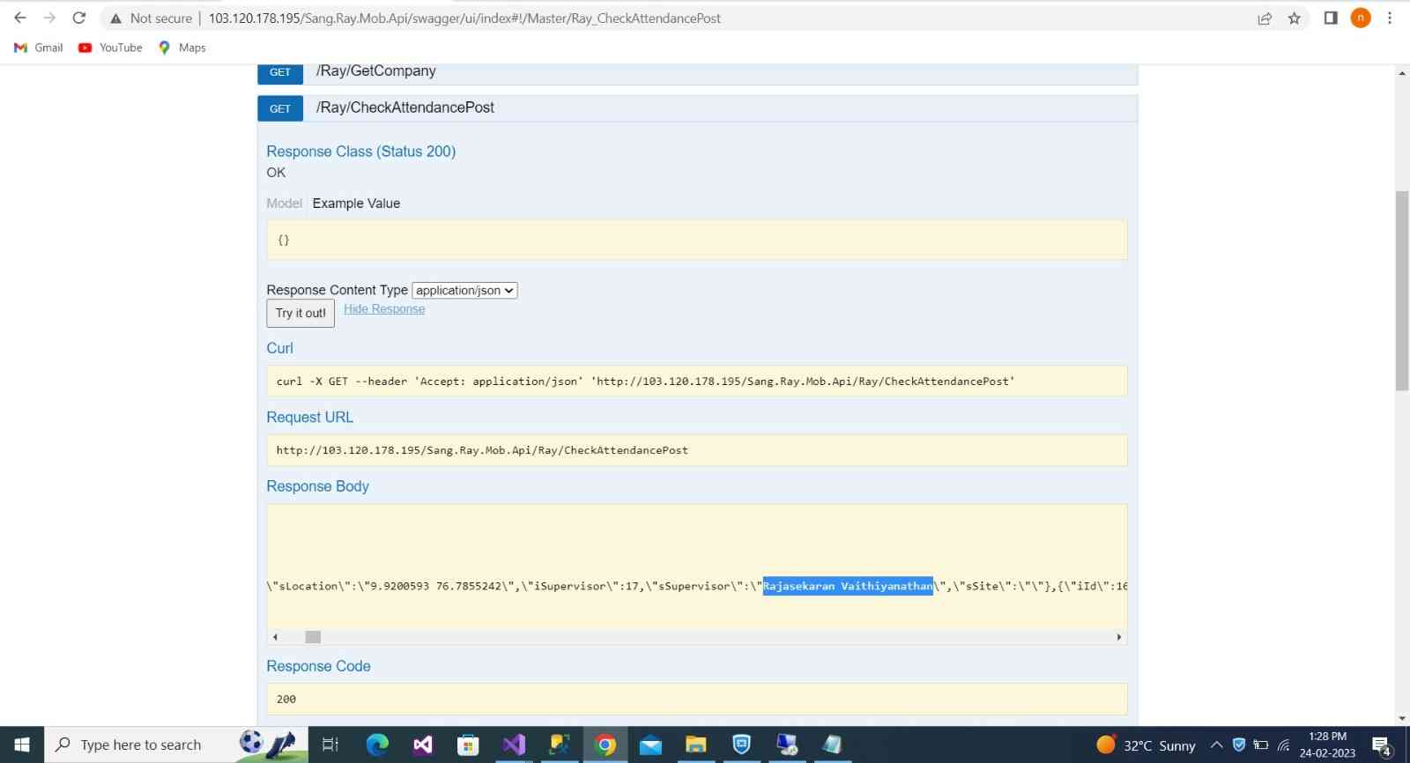Expand the /Ray/GetCompany operation
Screen dimensions: 1410x763
coord(375,71)
